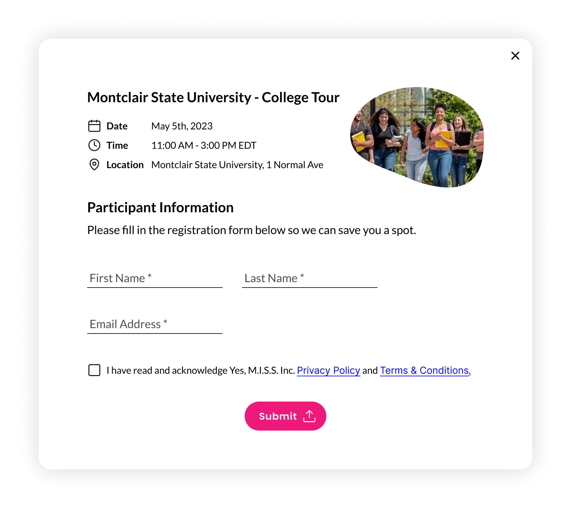Viewport: 571px width, 508px height.
Task: Open the Privacy Policy link
Action: click(328, 370)
